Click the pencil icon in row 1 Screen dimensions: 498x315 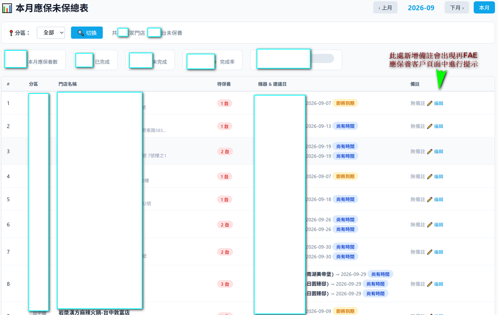tap(430, 103)
